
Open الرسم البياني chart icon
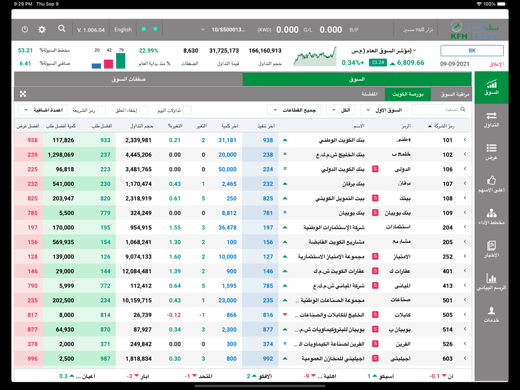[491, 282]
